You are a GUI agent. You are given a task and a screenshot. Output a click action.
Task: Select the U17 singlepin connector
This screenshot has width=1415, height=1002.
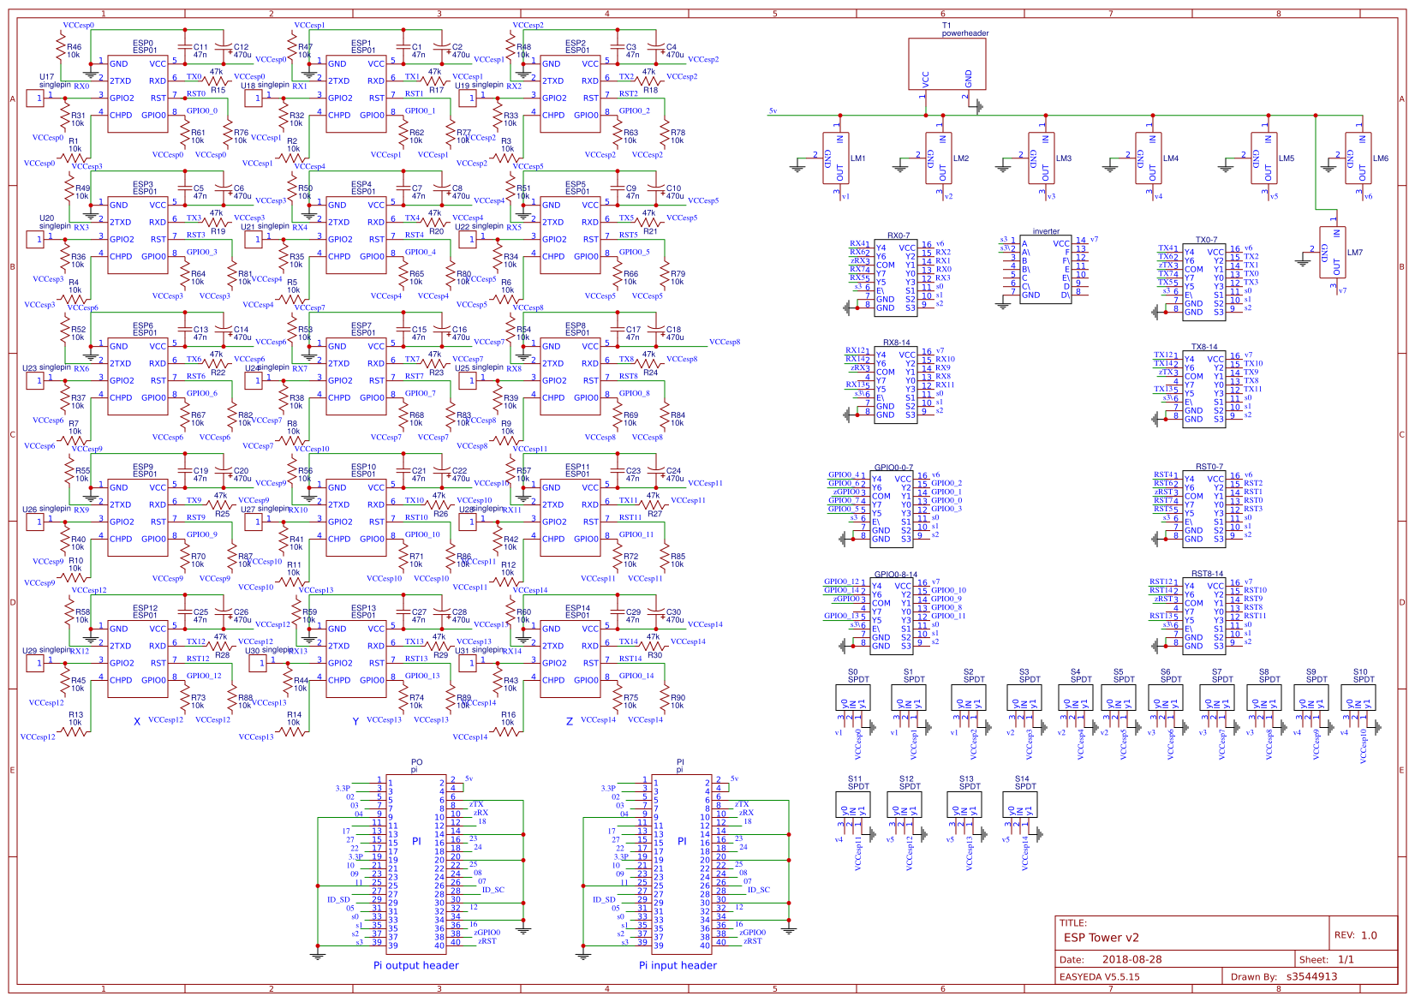pyautogui.click(x=35, y=98)
